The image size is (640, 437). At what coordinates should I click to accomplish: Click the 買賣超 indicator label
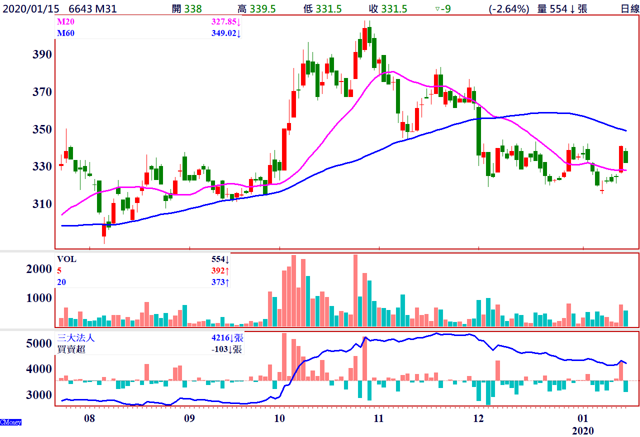(x=71, y=349)
